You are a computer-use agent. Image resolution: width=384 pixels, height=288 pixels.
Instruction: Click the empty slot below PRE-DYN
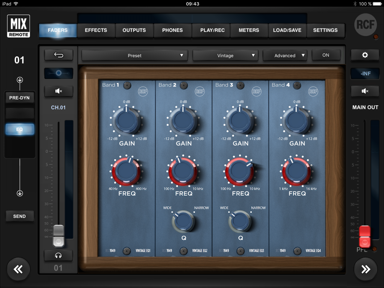[19, 113]
